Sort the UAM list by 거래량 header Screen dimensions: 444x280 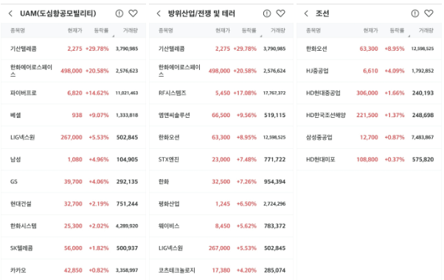(x=131, y=30)
